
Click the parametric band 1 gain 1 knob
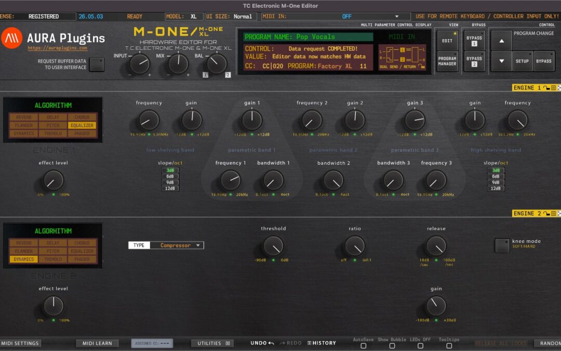tap(252, 120)
